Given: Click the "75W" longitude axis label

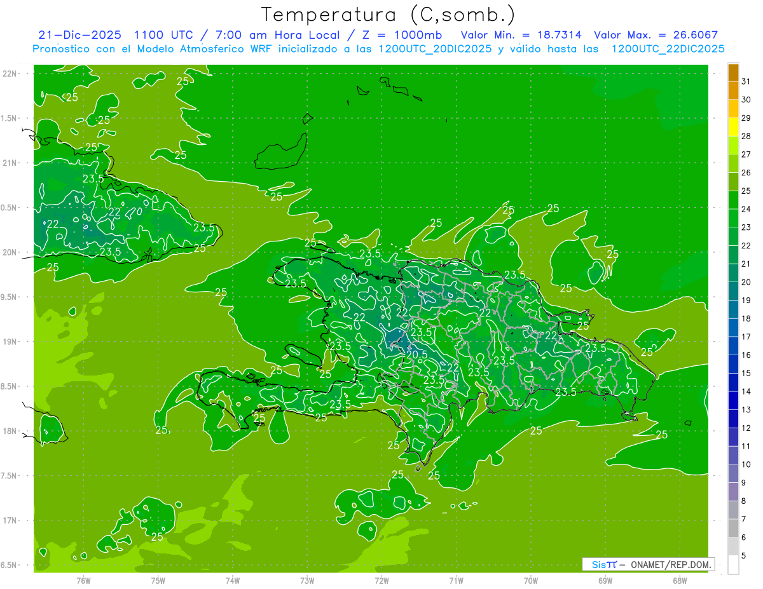Looking at the screenshot, I should [x=158, y=581].
